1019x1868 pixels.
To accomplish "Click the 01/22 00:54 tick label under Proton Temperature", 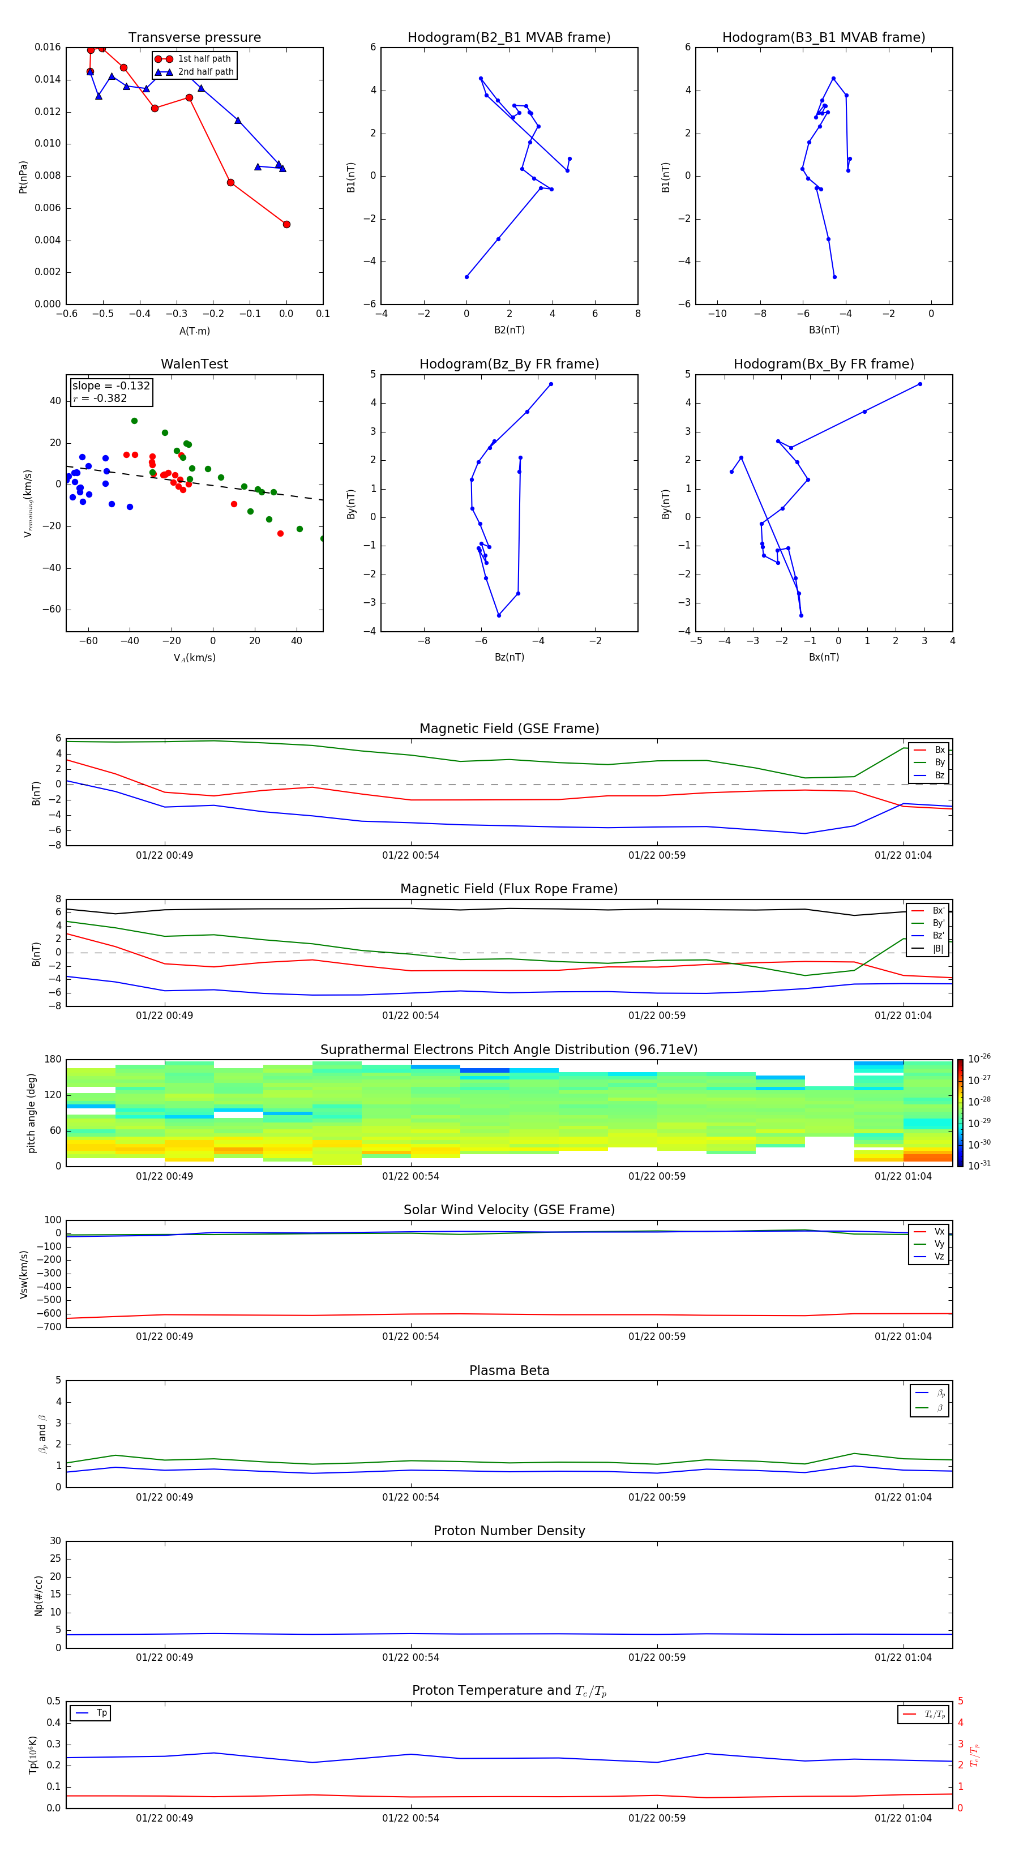I will 410,1818.
